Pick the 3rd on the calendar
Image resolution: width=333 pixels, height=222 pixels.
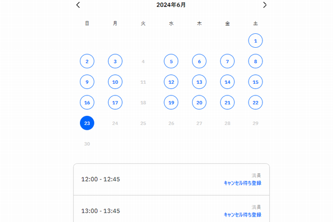point(115,61)
